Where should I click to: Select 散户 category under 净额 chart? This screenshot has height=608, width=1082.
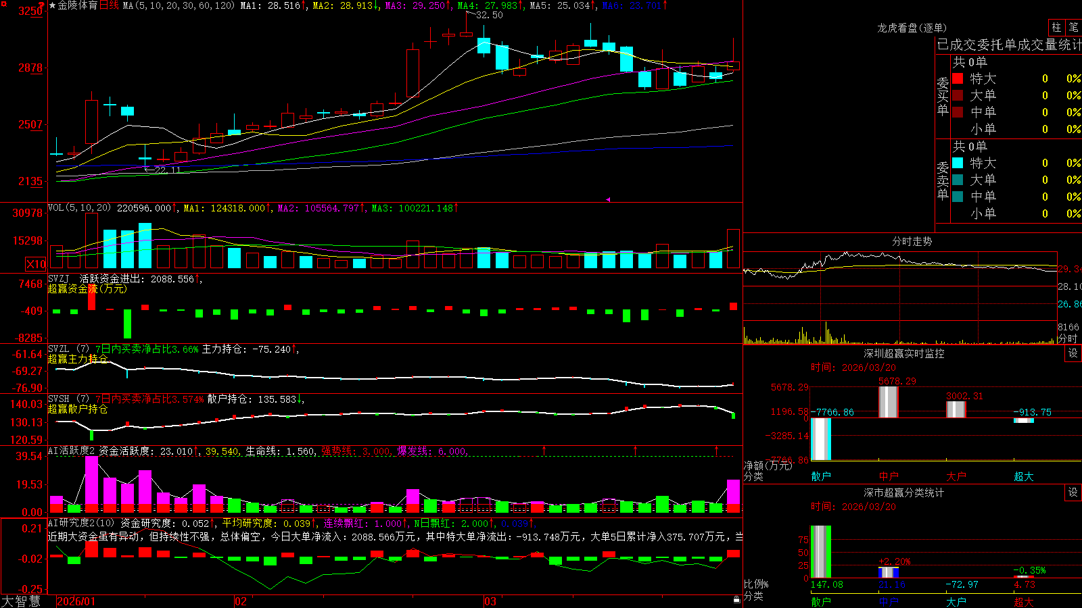pos(821,476)
